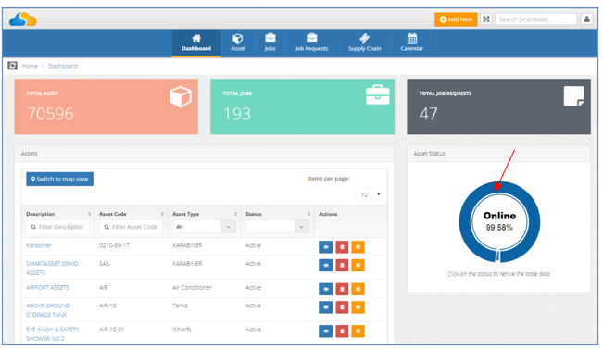Image resolution: width=603 pixels, height=349 pixels.
Task: Click the refresh icon beside Home breadcrumb
Action: [12, 66]
